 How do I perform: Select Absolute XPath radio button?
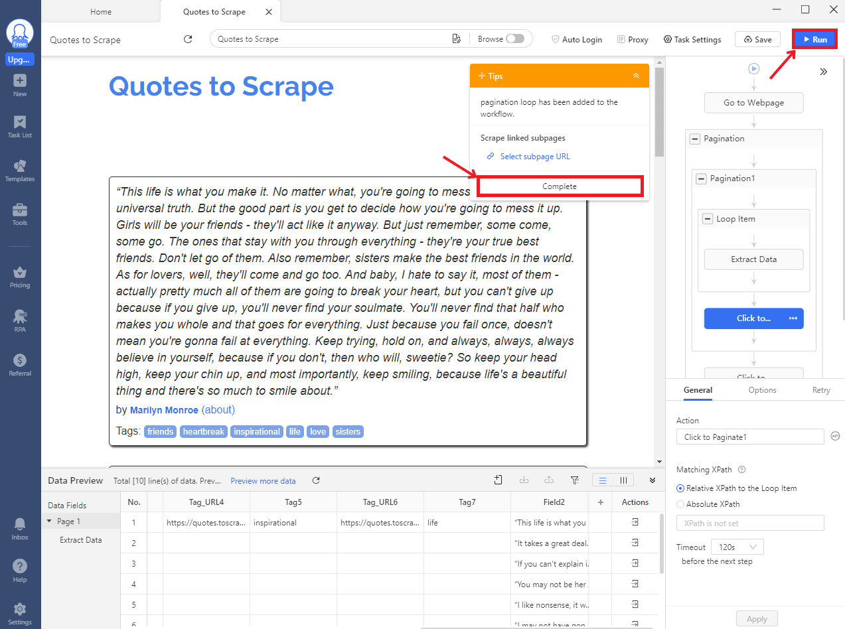tap(680, 504)
